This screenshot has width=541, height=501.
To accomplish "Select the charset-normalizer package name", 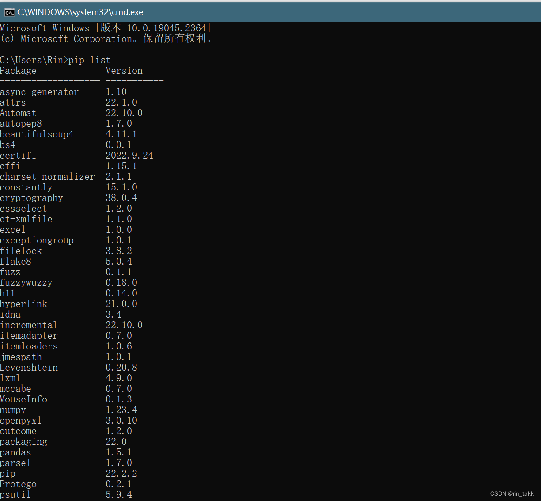I will (47, 177).
